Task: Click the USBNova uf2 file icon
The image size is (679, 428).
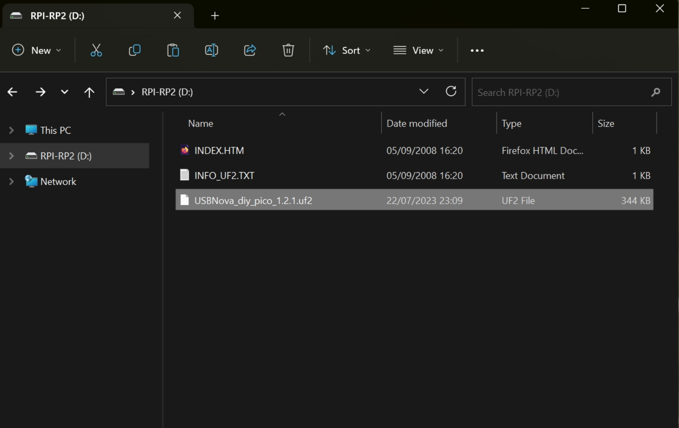Action: 184,200
